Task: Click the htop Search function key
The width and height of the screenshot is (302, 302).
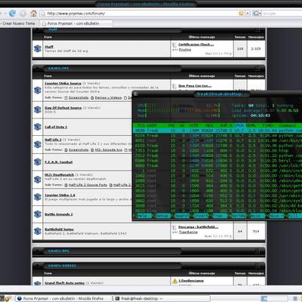Action: (x=182, y=216)
